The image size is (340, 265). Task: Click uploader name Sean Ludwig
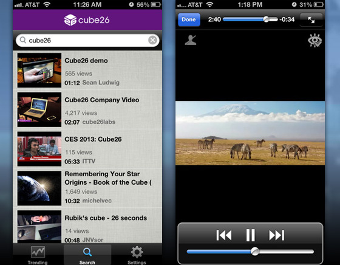coord(101,83)
